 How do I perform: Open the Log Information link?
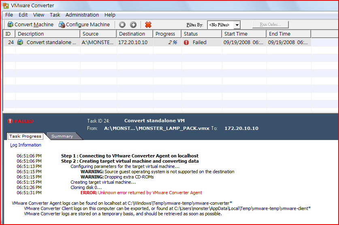(x=26, y=145)
